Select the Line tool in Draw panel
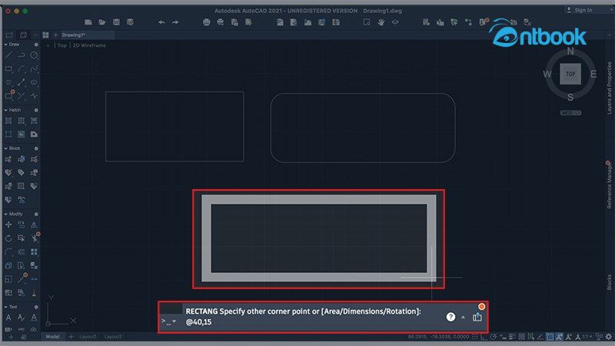This screenshot has height=346, width=615. [8, 55]
